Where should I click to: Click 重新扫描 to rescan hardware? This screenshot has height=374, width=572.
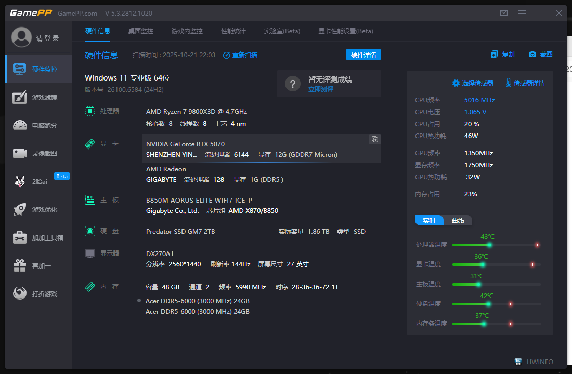pyautogui.click(x=240, y=55)
